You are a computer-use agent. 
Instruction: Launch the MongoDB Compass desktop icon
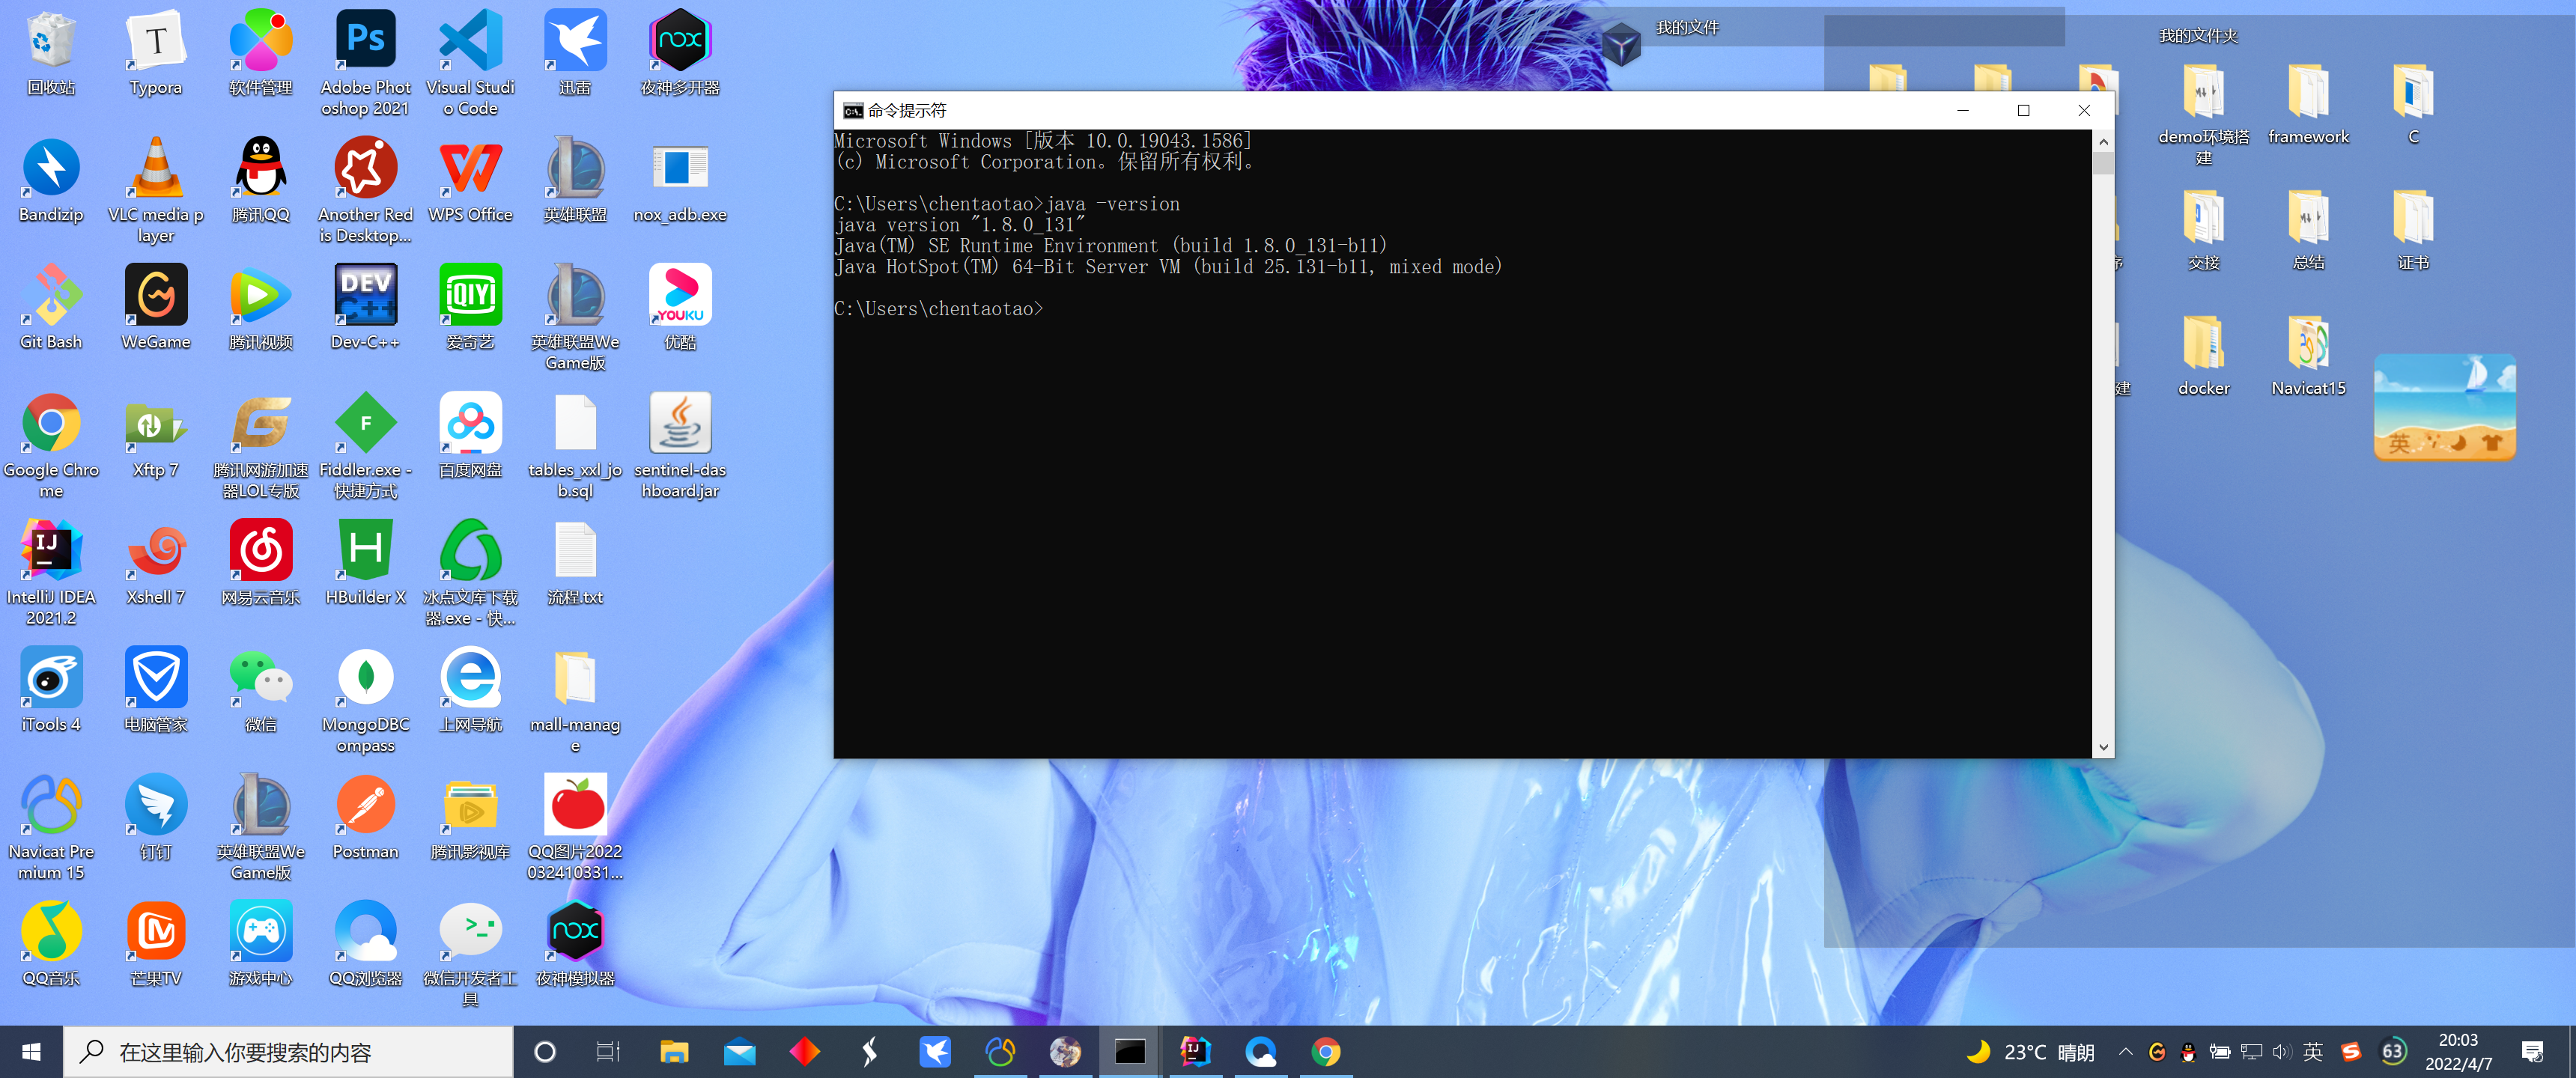coord(365,677)
